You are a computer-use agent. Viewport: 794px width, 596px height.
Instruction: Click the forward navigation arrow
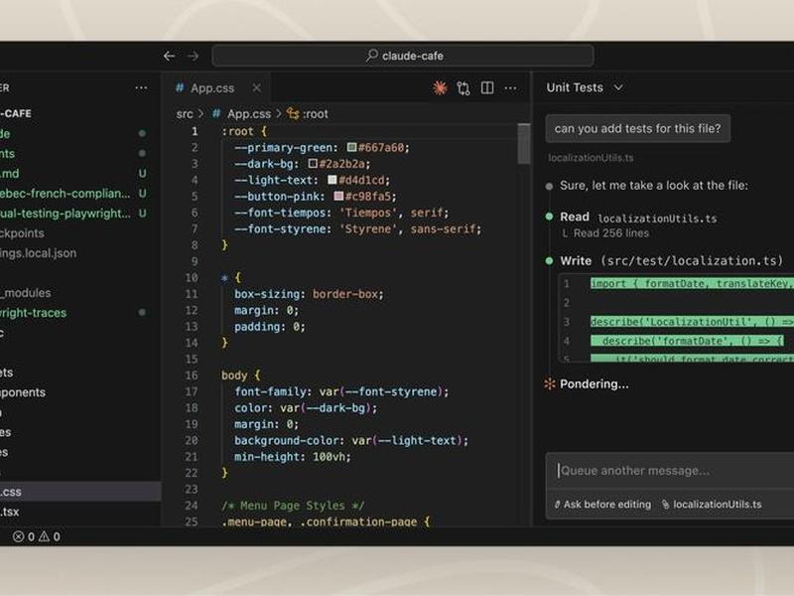point(193,56)
